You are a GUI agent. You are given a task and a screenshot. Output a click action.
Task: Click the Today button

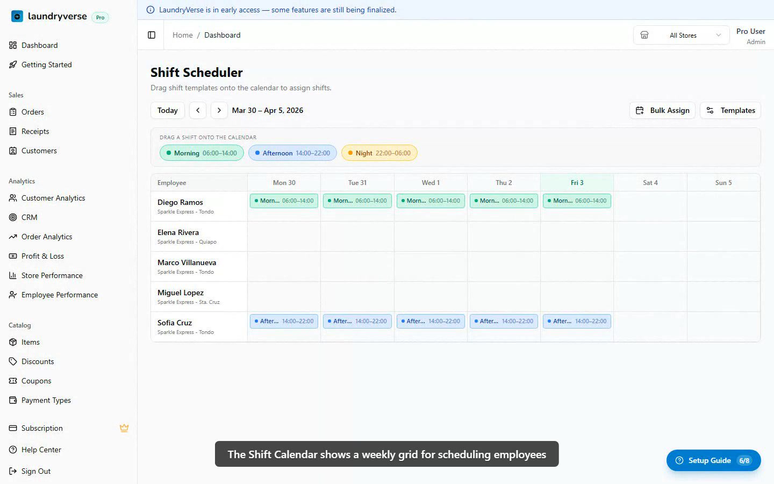coord(167,110)
